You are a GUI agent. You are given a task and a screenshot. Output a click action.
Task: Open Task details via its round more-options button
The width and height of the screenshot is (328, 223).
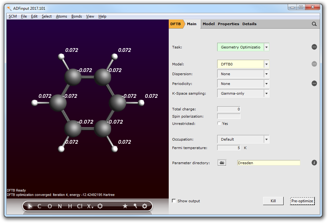pyautogui.click(x=314, y=47)
